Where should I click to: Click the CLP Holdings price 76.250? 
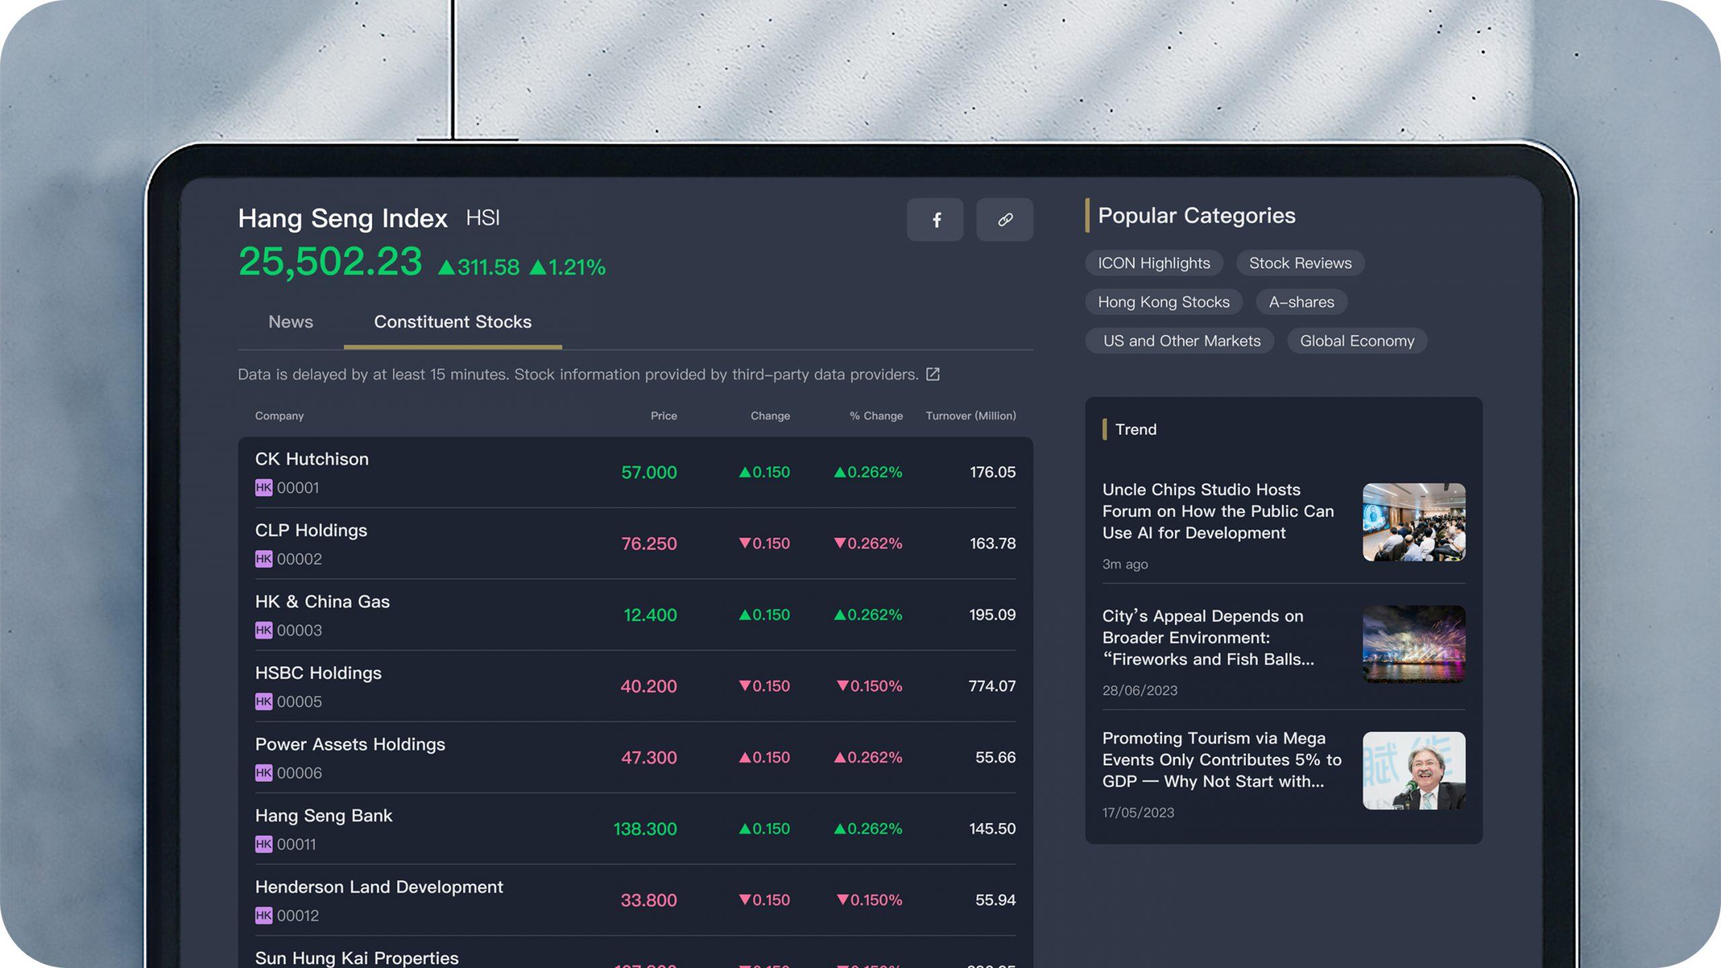click(x=649, y=544)
